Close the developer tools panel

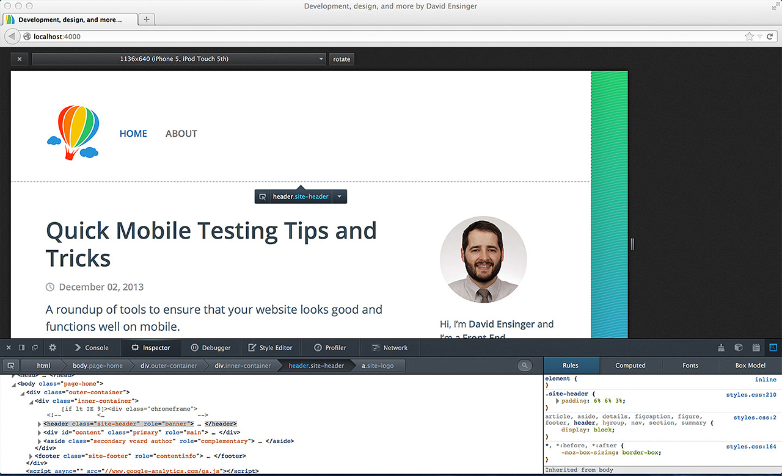point(9,347)
